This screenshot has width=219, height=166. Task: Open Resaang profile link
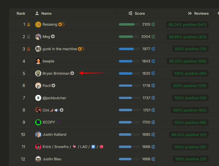coord(50,24)
